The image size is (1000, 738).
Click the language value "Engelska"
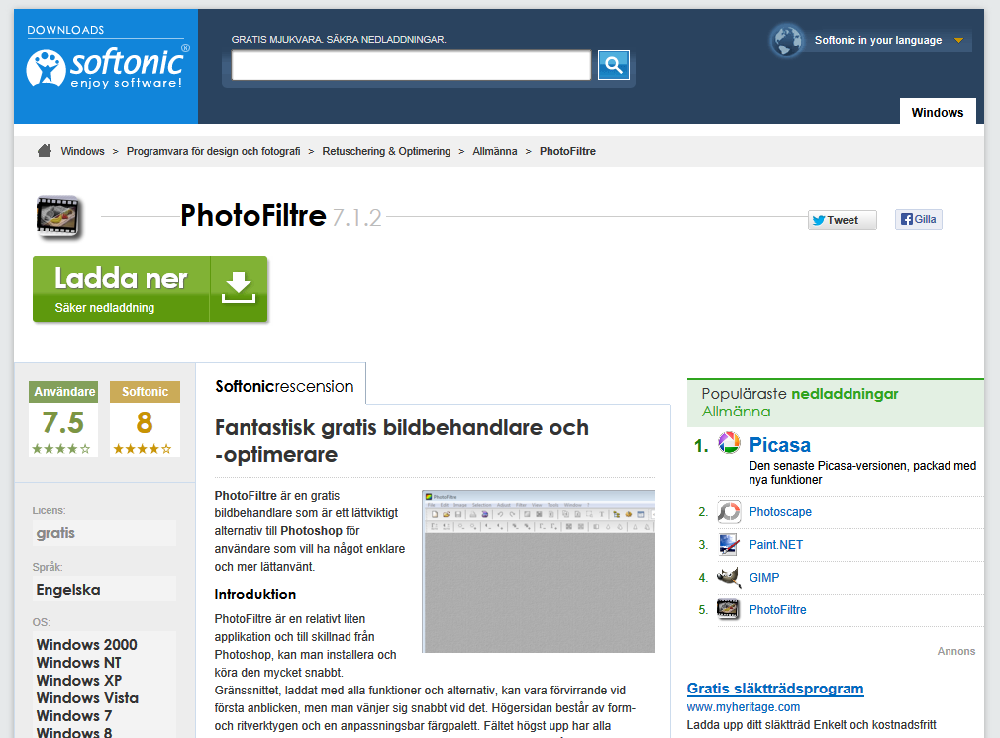point(68,590)
